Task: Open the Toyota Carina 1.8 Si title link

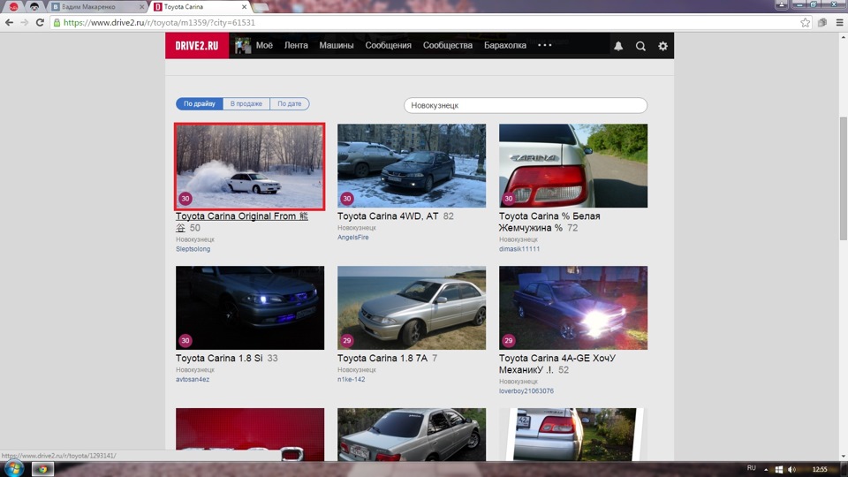Action: (219, 358)
